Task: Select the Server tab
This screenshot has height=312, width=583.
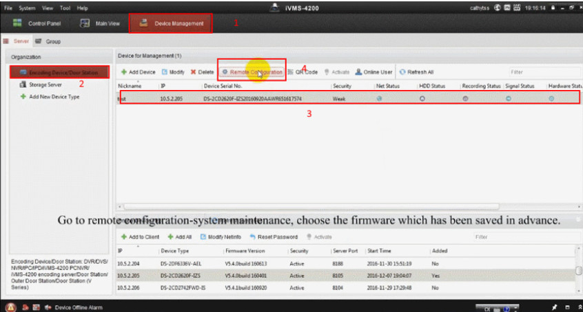Action: click(x=16, y=41)
